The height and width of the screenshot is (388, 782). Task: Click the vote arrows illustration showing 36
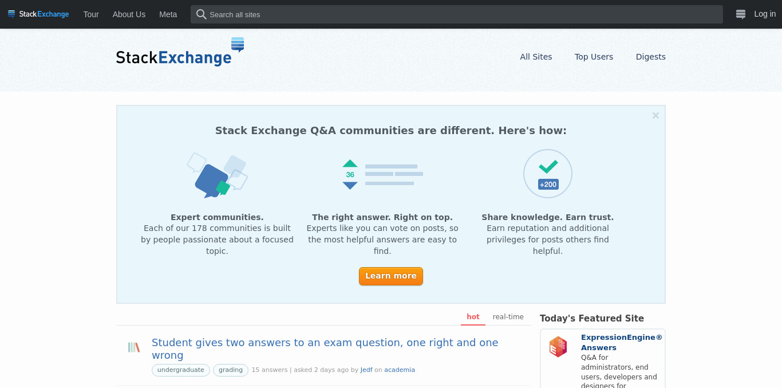click(382, 174)
